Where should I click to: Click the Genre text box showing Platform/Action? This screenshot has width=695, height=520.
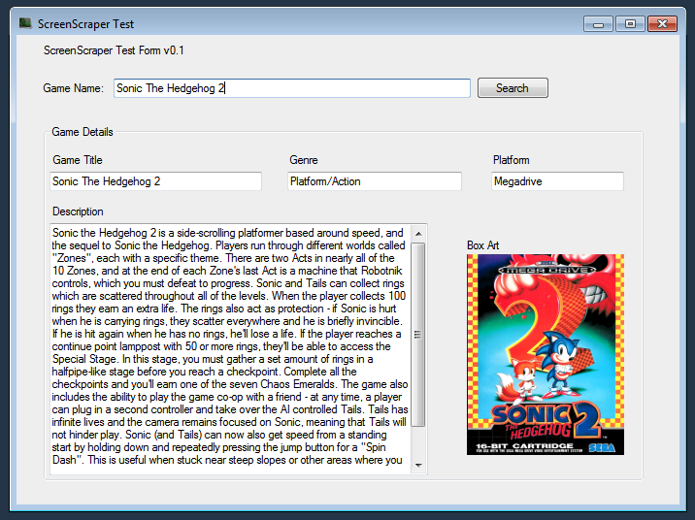pyautogui.click(x=375, y=181)
